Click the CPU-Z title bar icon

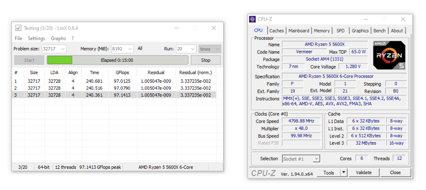(x=252, y=19)
